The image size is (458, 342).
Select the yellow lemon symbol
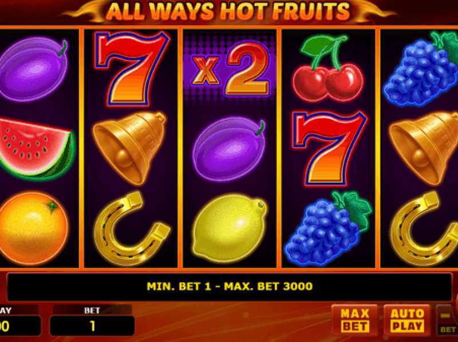click(230, 228)
